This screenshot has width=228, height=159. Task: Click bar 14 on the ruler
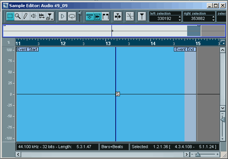pos(153,43)
